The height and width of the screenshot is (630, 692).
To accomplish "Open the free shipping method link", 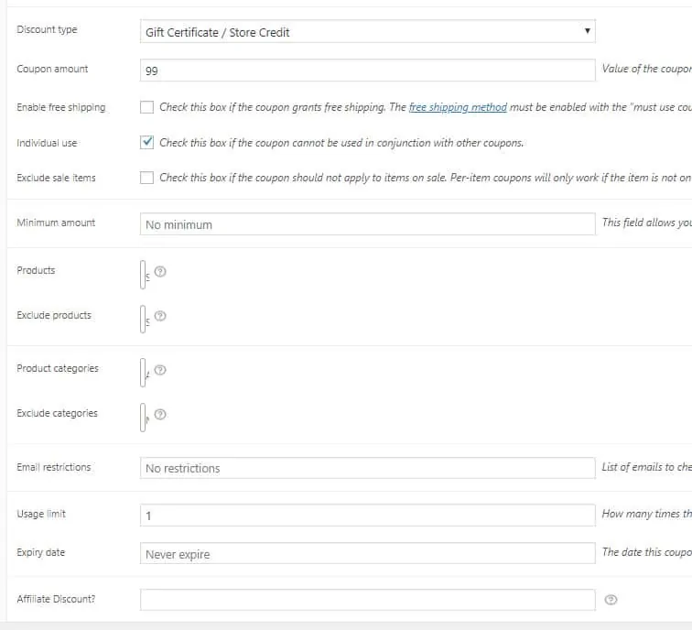I will (458, 107).
